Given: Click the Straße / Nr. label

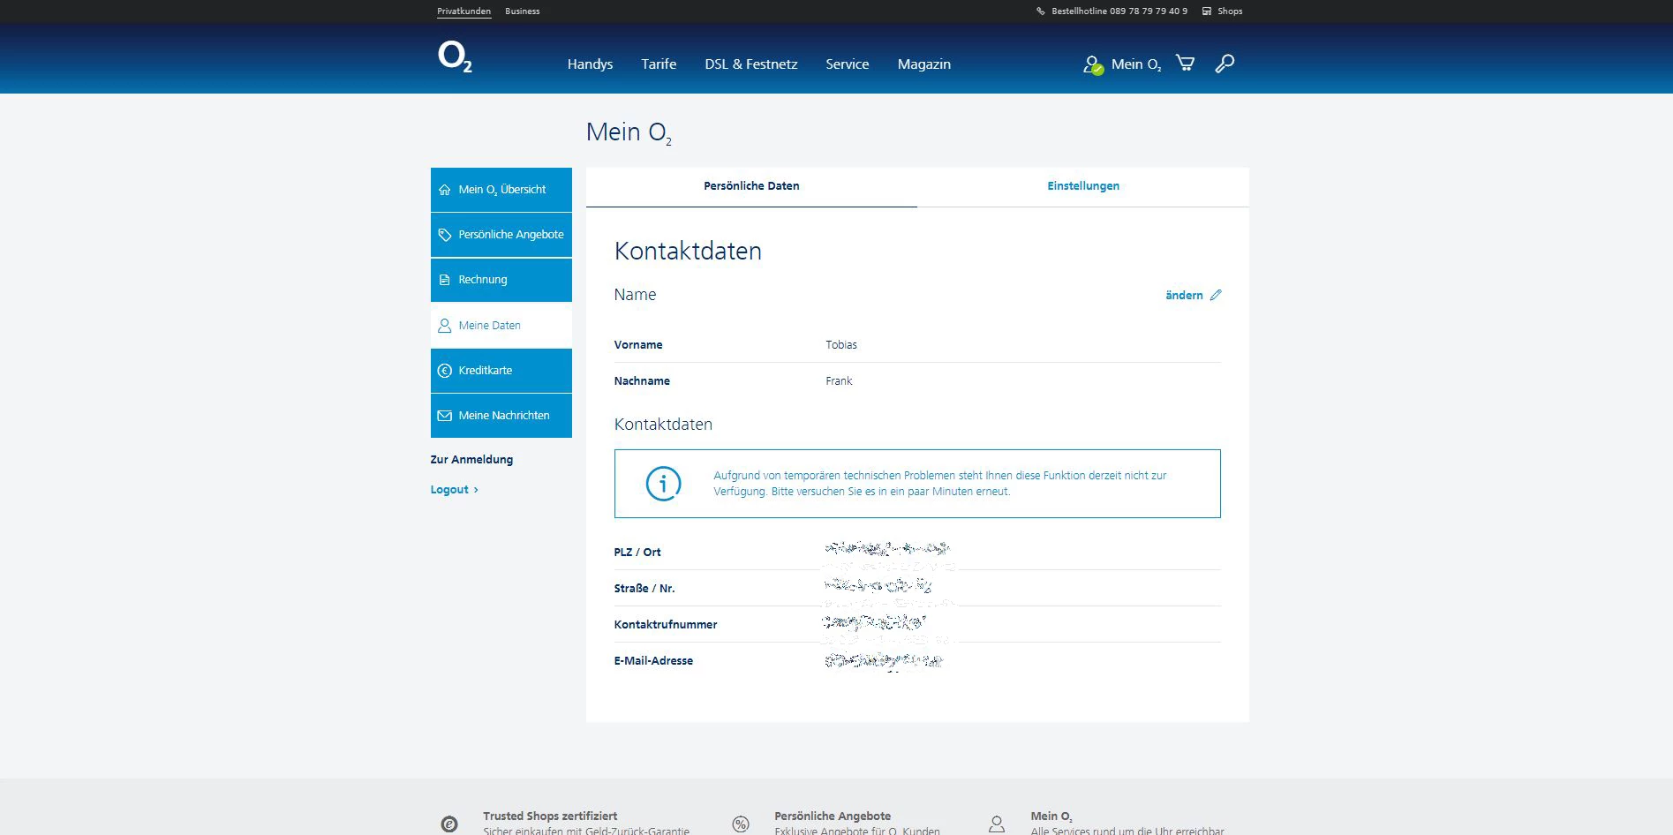Looking at the screenshot, I should point(644,589).
